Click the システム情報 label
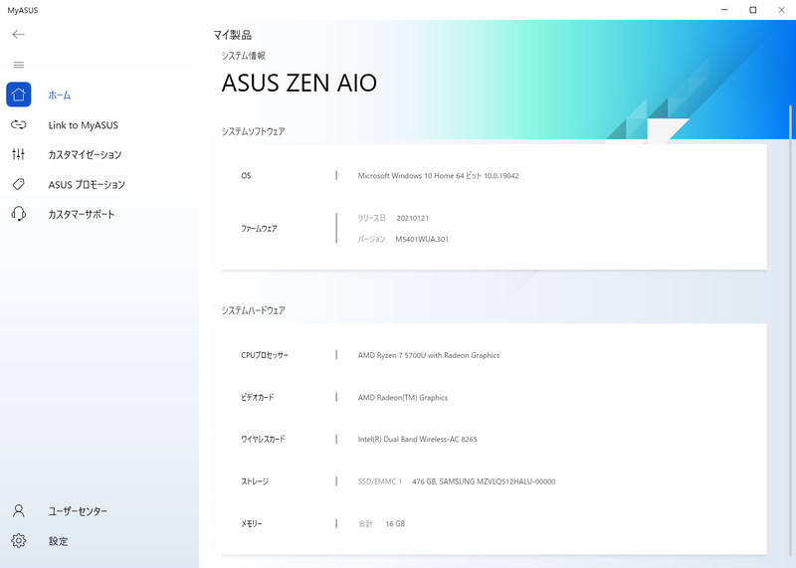This screenshot has width=796, height=568. pos(243,56)
